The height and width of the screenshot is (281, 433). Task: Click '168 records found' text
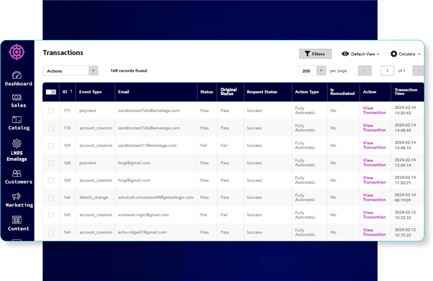129,71
